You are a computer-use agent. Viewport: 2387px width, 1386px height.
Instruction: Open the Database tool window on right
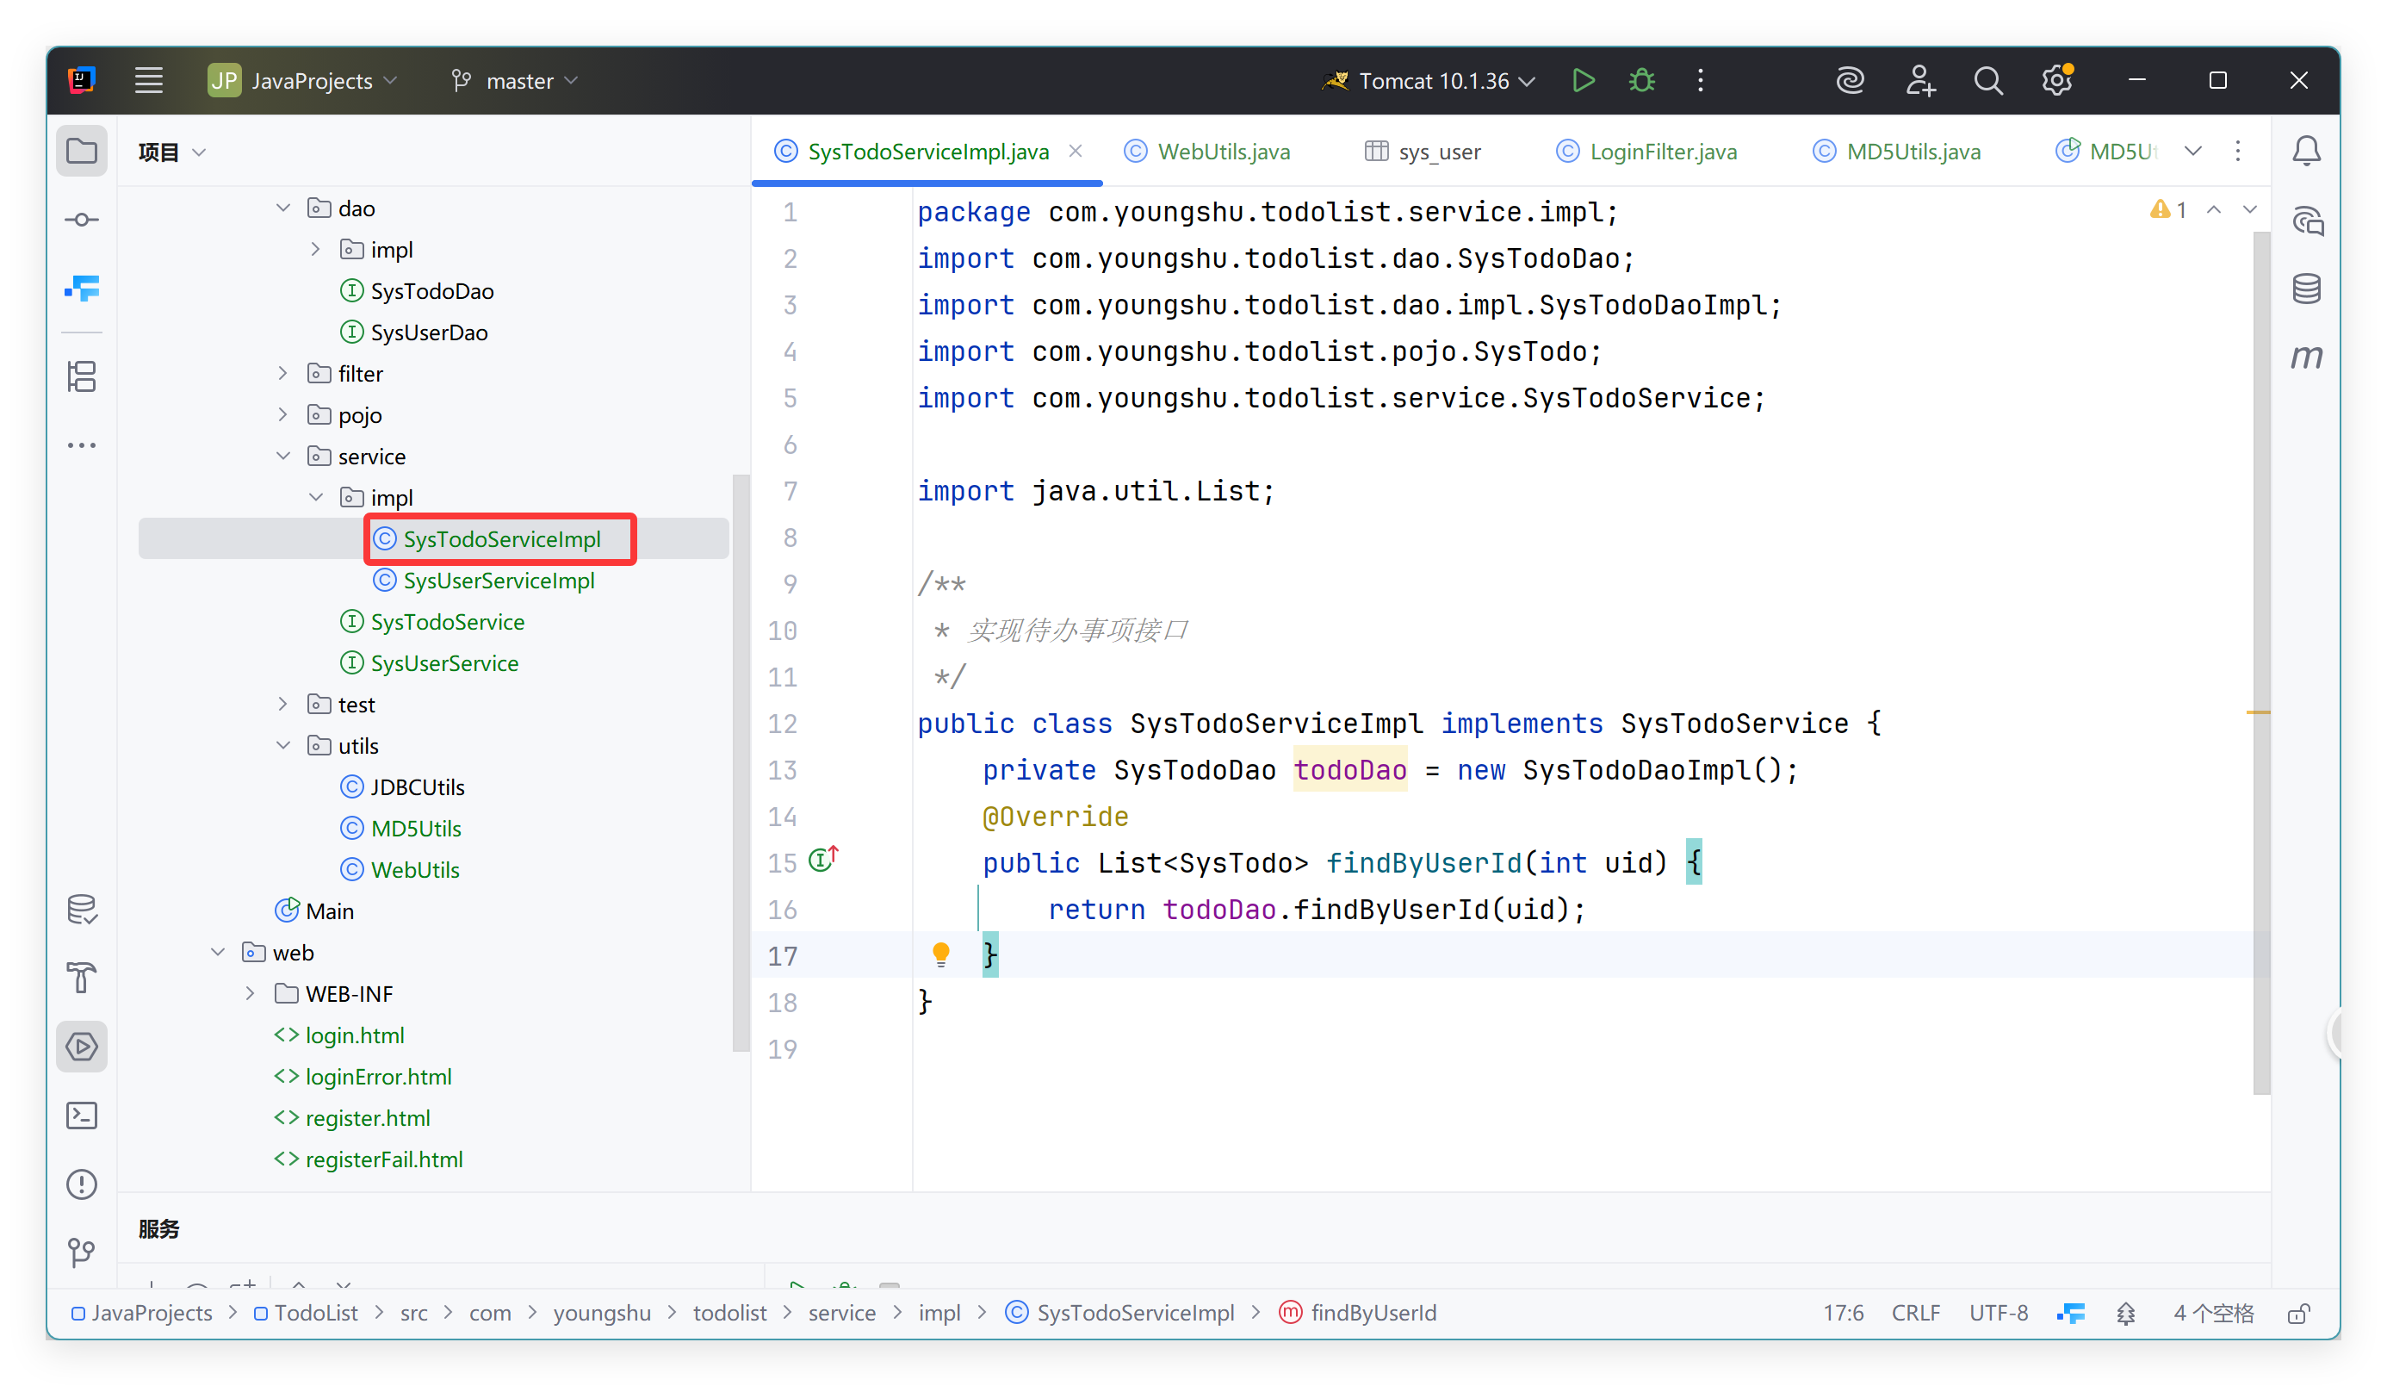(x=2308, y=289)
